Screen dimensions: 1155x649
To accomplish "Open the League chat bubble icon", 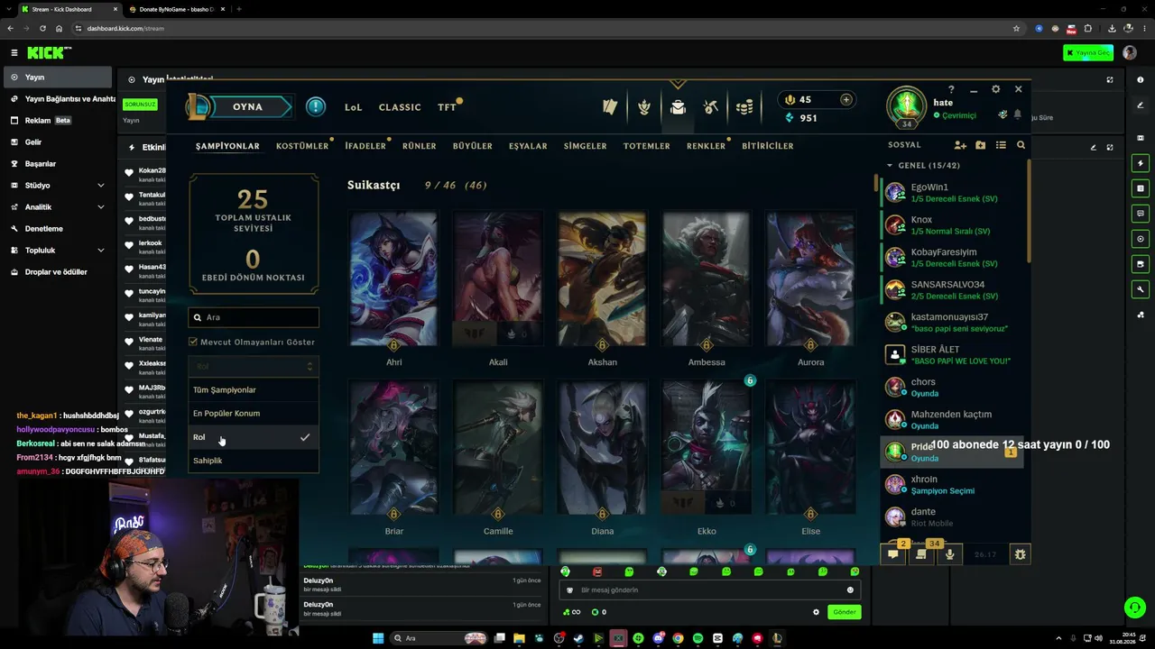I will coord(893,554).
